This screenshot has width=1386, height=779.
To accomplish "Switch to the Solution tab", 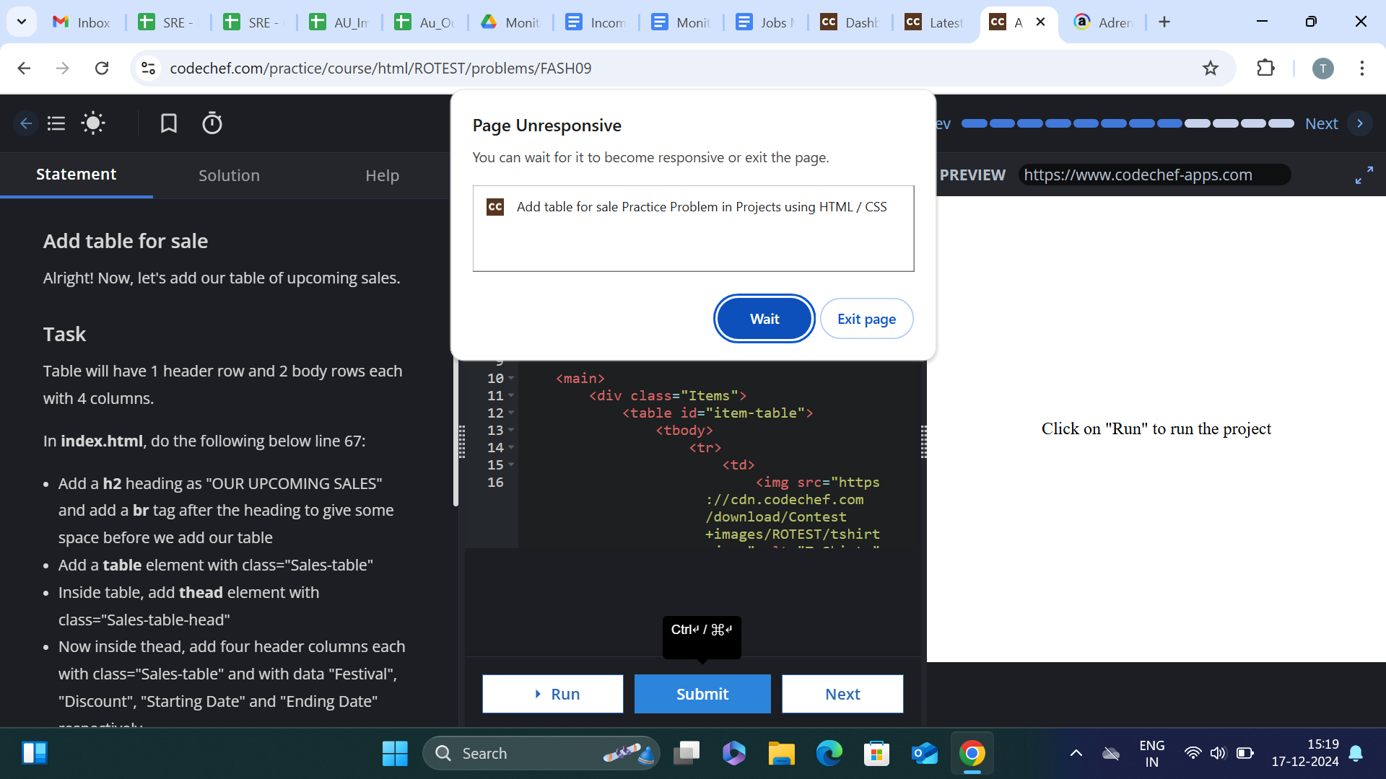I will click(229, 175).
